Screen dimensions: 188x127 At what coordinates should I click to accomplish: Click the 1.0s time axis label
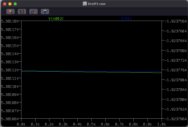pyautogui.click(x=161, y=124)
